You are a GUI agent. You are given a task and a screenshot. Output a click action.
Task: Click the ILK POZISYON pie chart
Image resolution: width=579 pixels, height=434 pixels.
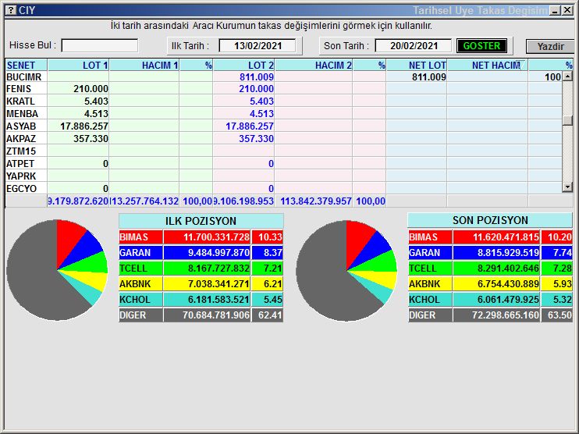(57, 270)
